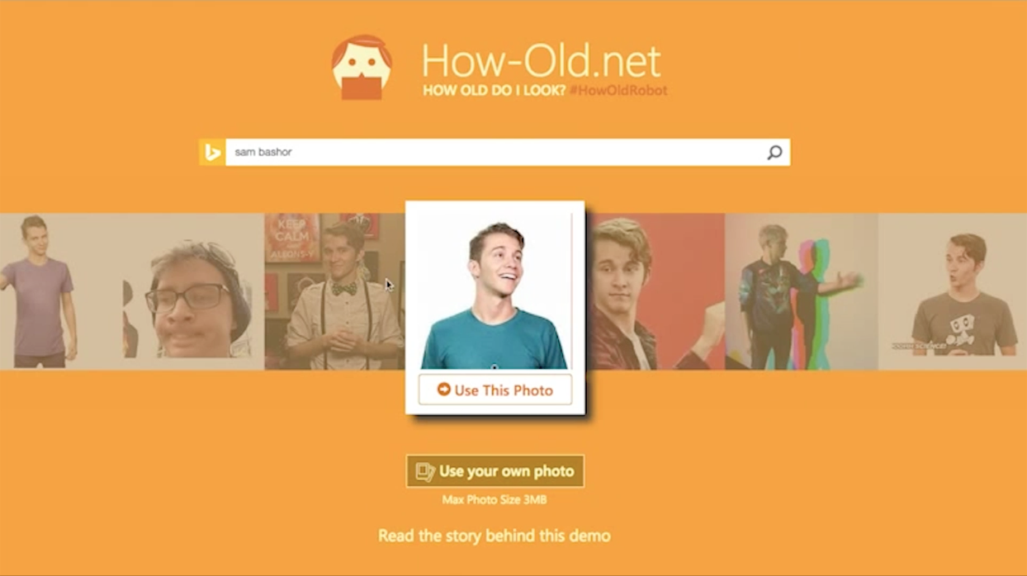The width and height of the screenshot is (1027, 576).
Task: Click the magnifying glass search icon
Action: (774, 152)
